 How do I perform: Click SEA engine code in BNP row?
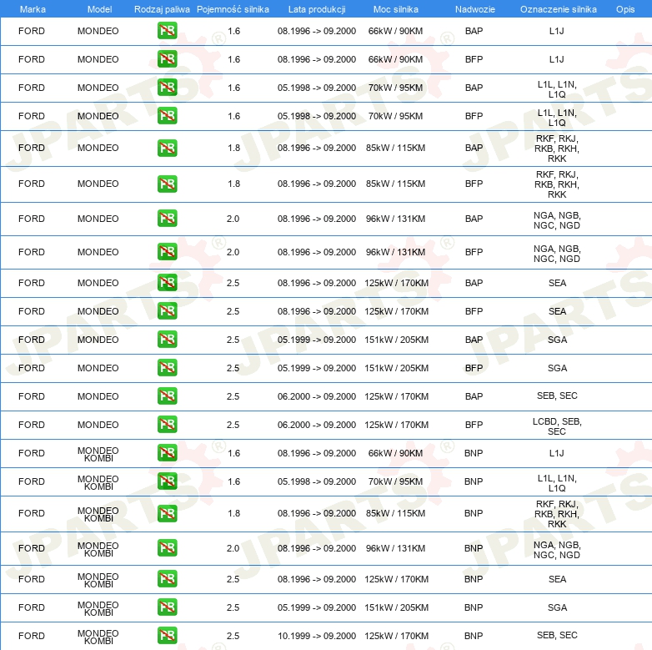557,579
